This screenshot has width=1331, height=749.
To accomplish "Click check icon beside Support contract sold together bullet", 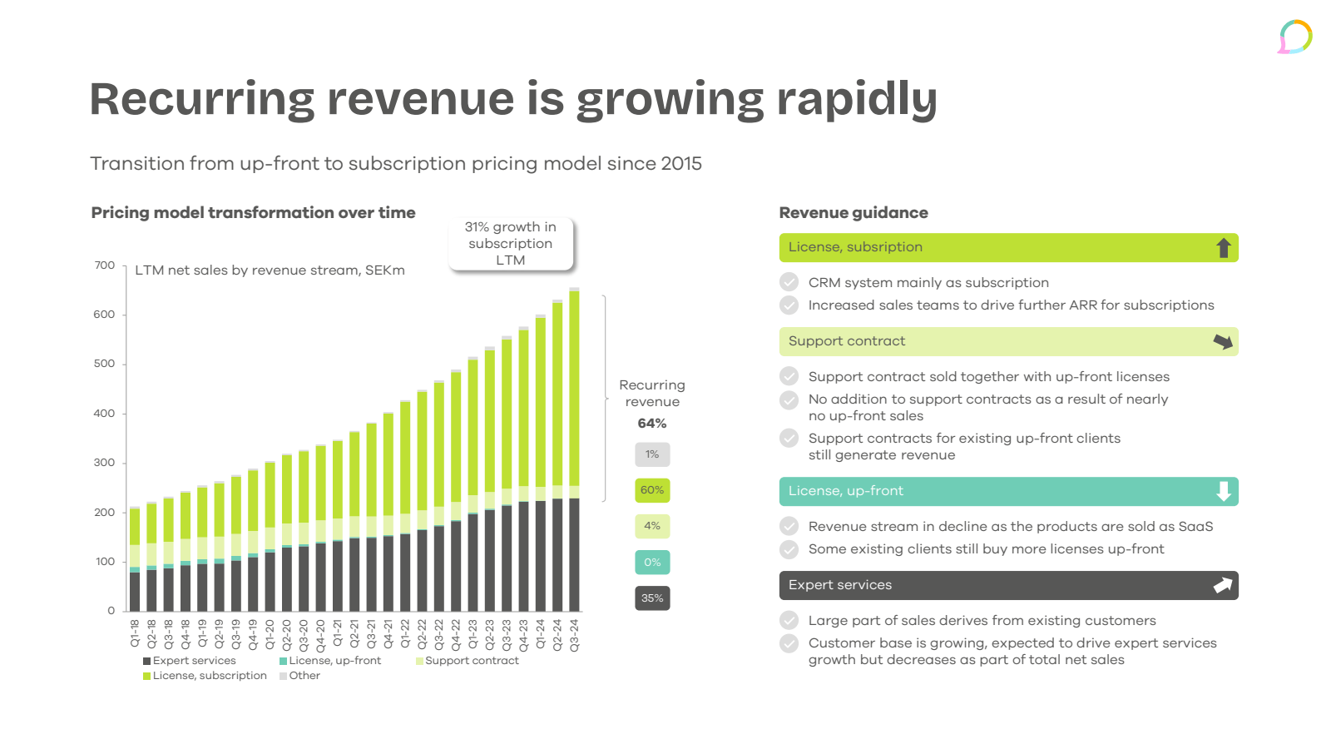I will [789, 376].
